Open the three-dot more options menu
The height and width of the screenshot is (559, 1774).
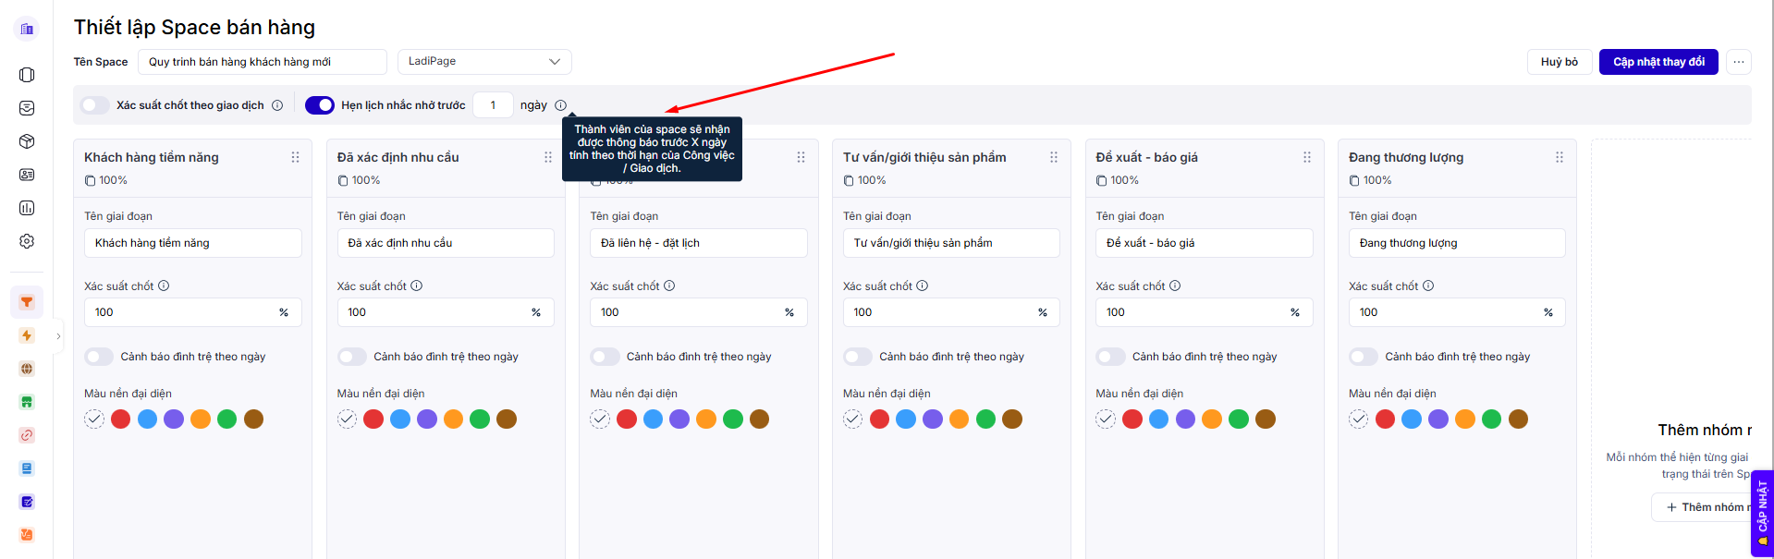[1738, 62]
